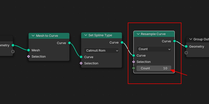Select the Mesh to Curve node header

pos(49,36)
